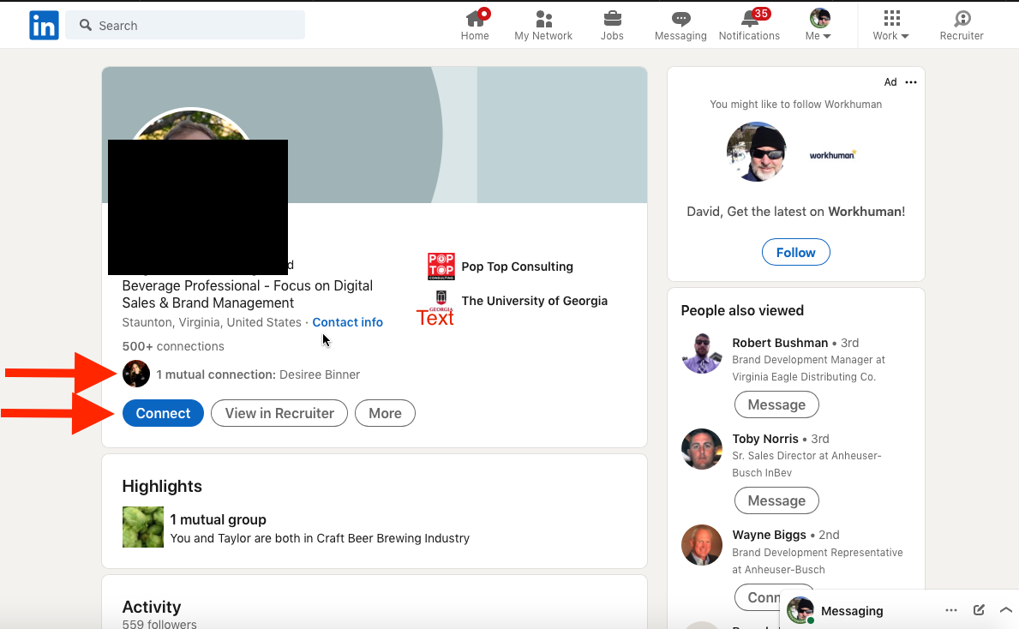Open Wayne Biggs's profile name
1019x629 pixels.
pos(769,535)
